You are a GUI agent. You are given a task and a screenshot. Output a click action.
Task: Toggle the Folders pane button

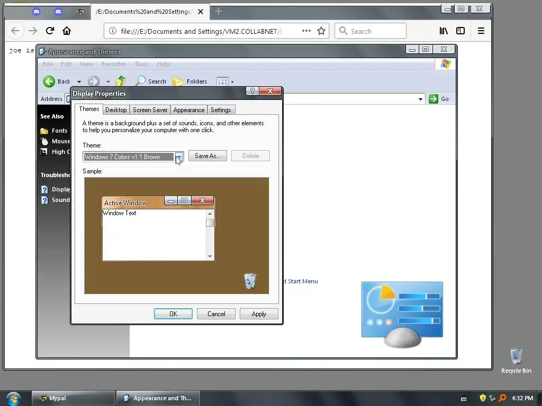[190, 81]
